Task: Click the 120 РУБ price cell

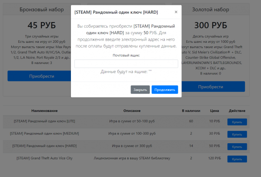Action: pos(214,158)
